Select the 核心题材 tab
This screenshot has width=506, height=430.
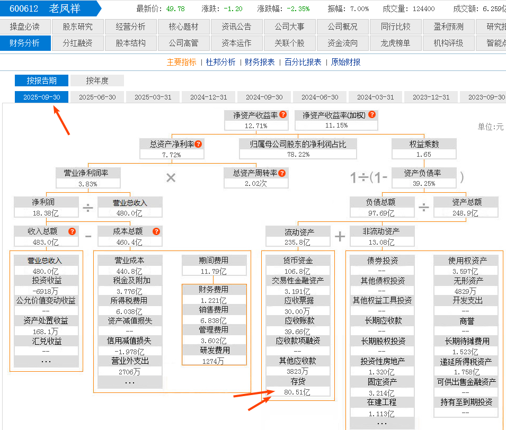tap(184, 27)
